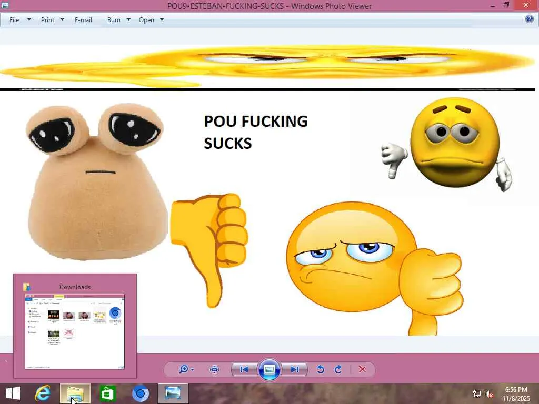
Task: Expand the Print dropdown arrow
Action: [62, 19]
